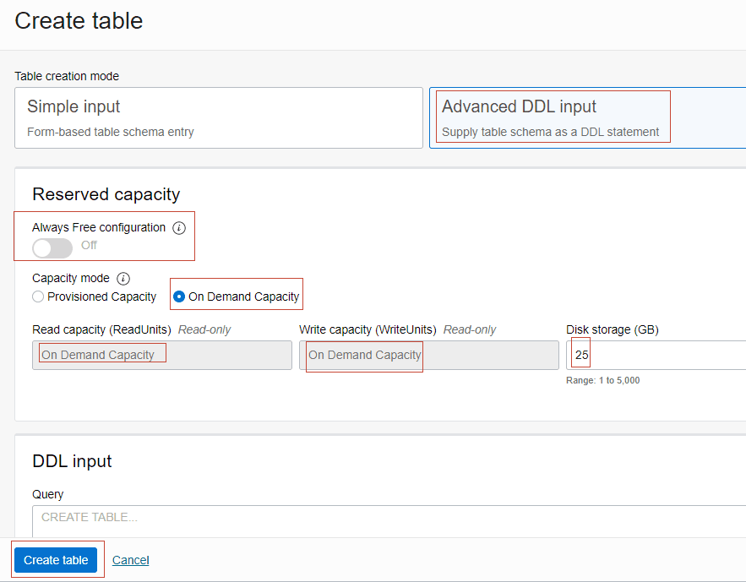
Task: Click Form-based table schema entry description
Action: point(111,132)
